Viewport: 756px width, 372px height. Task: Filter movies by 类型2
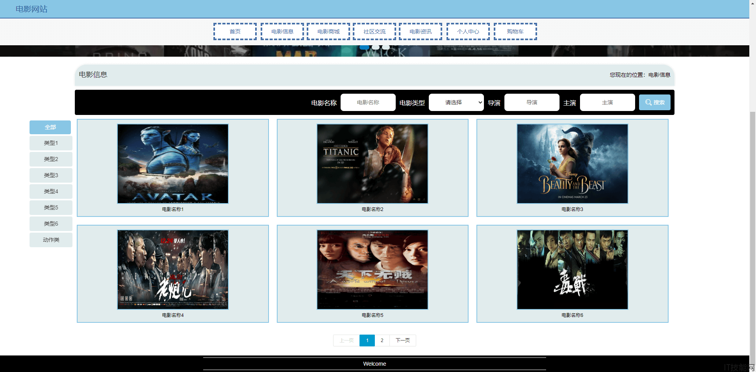coord(51,159)
